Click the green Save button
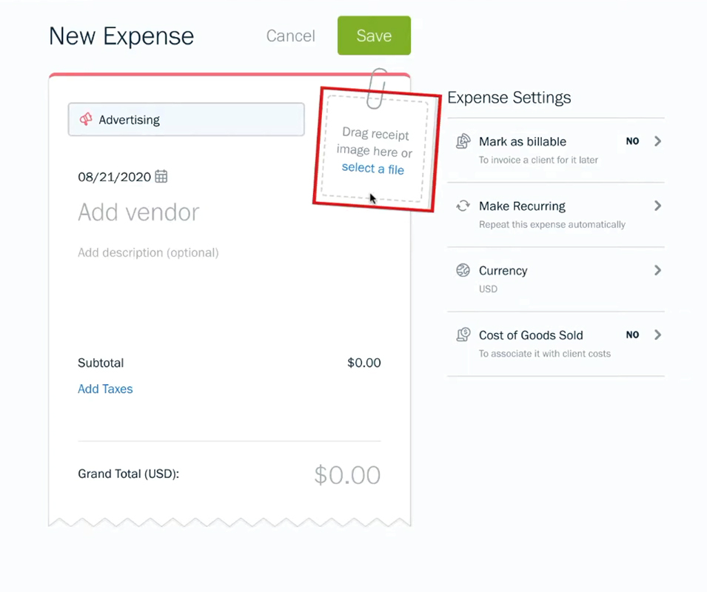 click(374, 36)
